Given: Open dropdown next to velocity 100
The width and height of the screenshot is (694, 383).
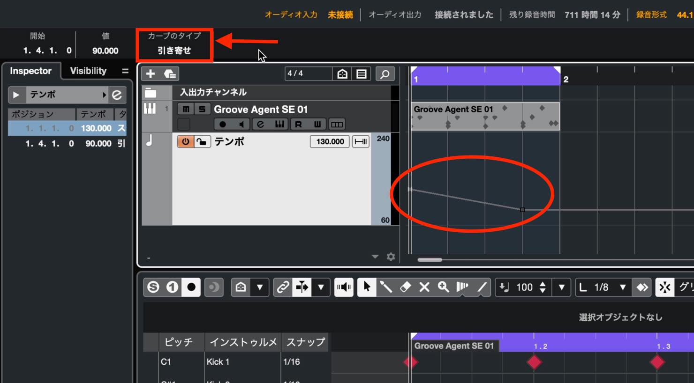Looking at the screenshot, I should [x=561, y=287].
